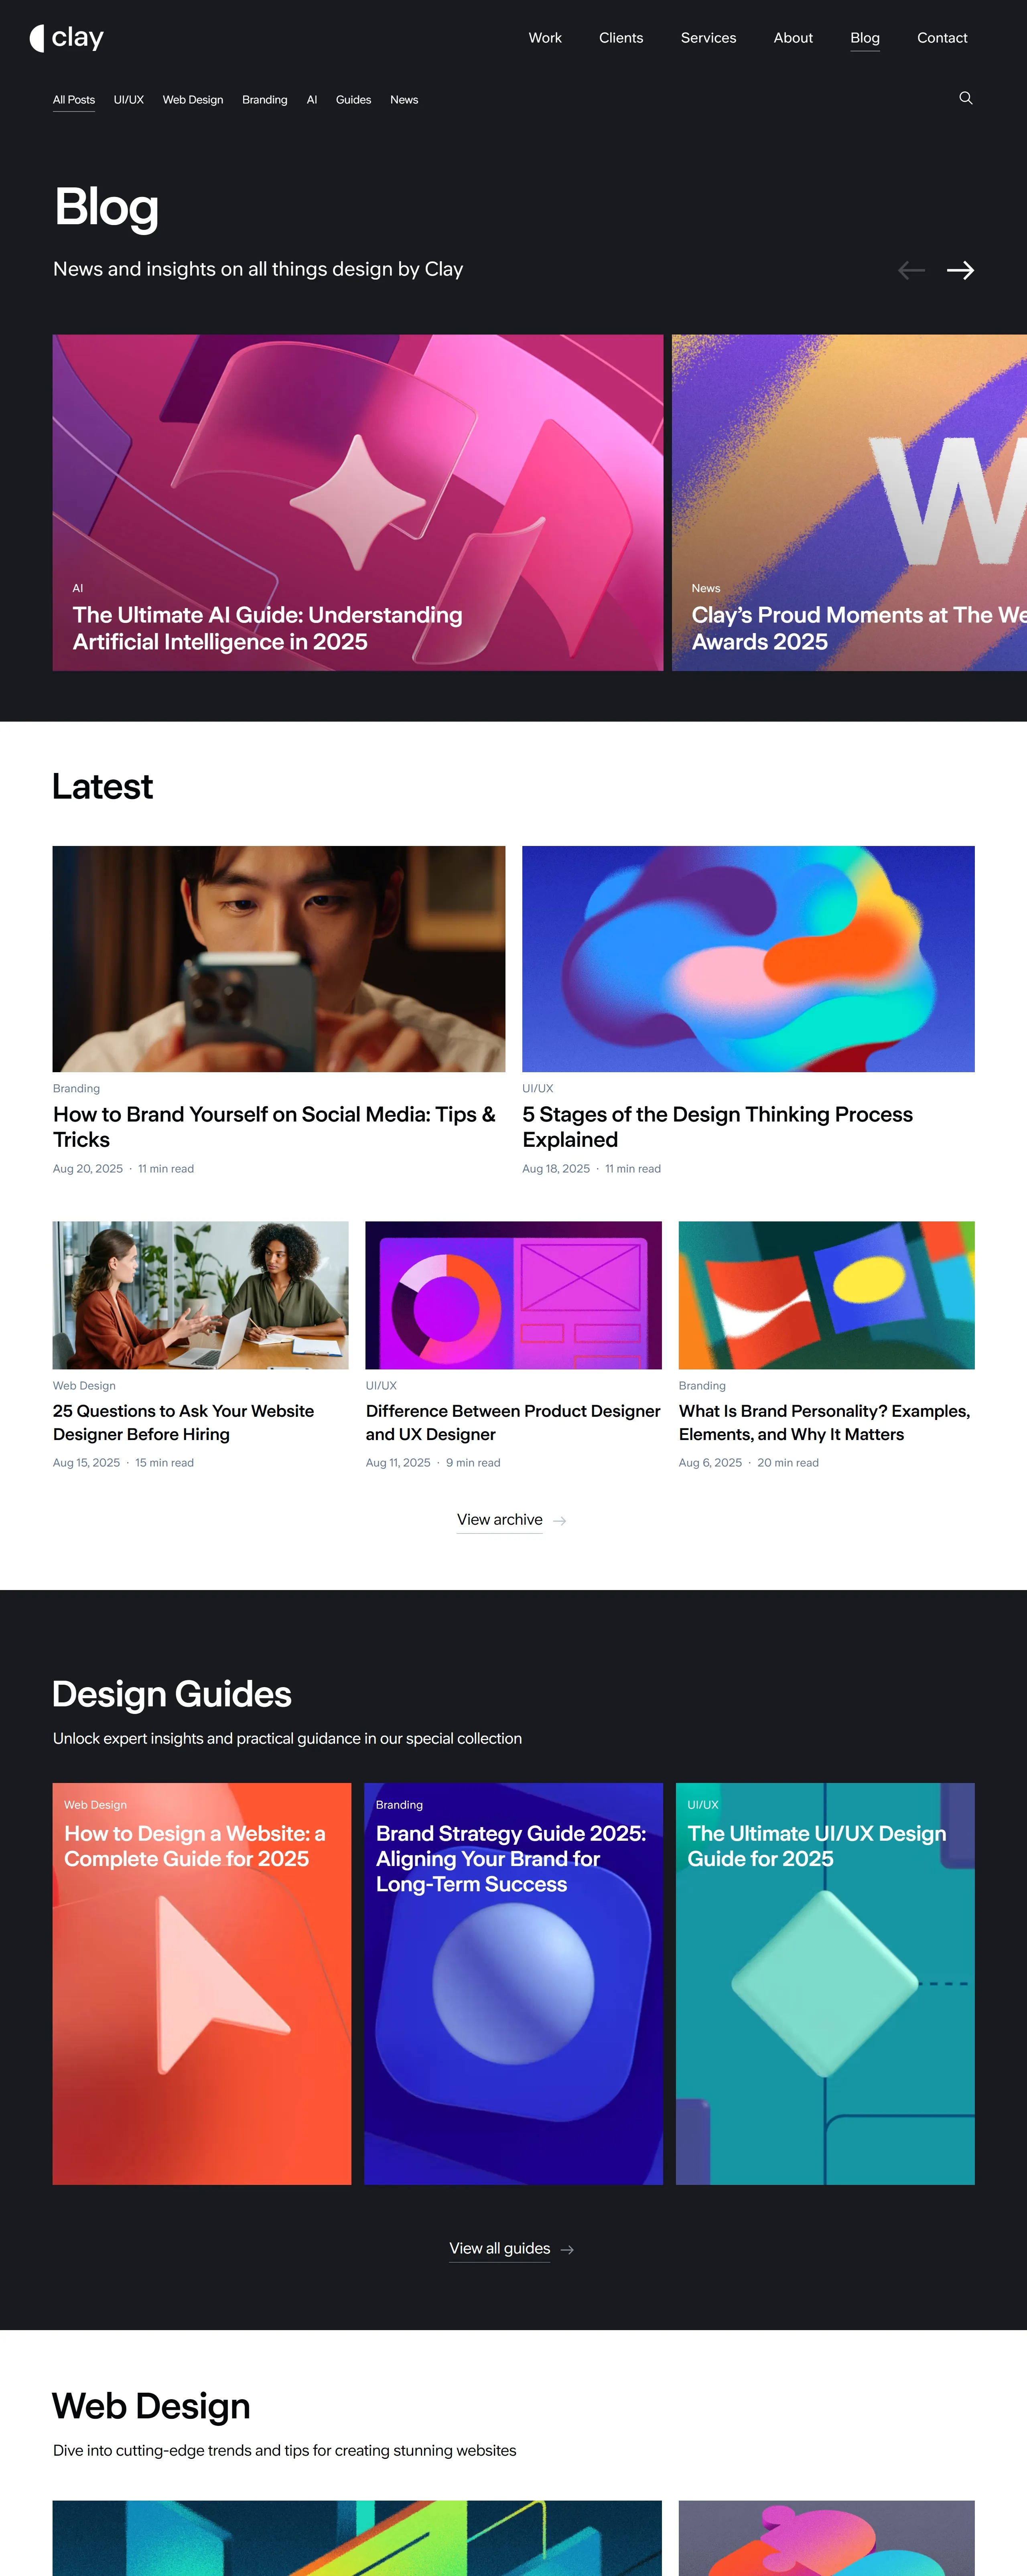Click arrow next to View archive
The width and height of the screenshot is (1027, 2576).
pyautogui.click(x=560, y=1521)
